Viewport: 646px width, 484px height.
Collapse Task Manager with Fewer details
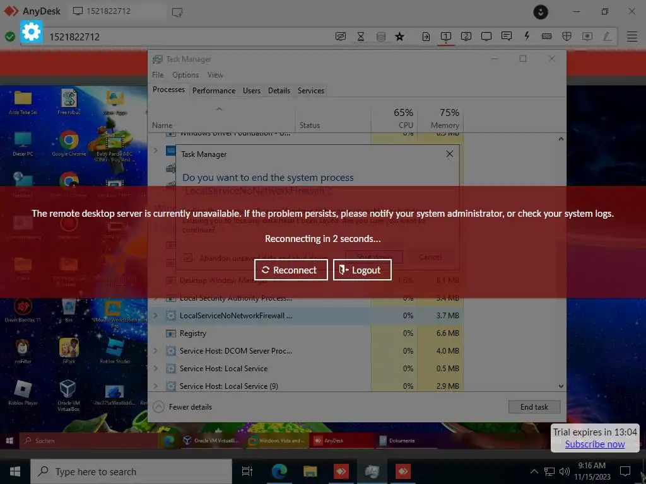pos(182,407)
